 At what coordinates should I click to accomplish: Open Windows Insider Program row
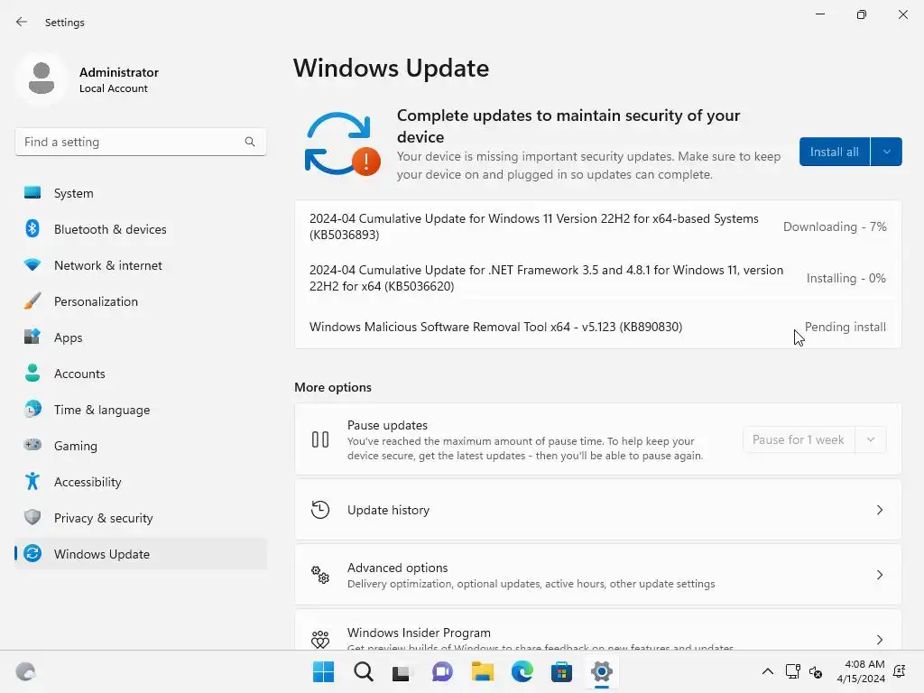tap(597, 630)
